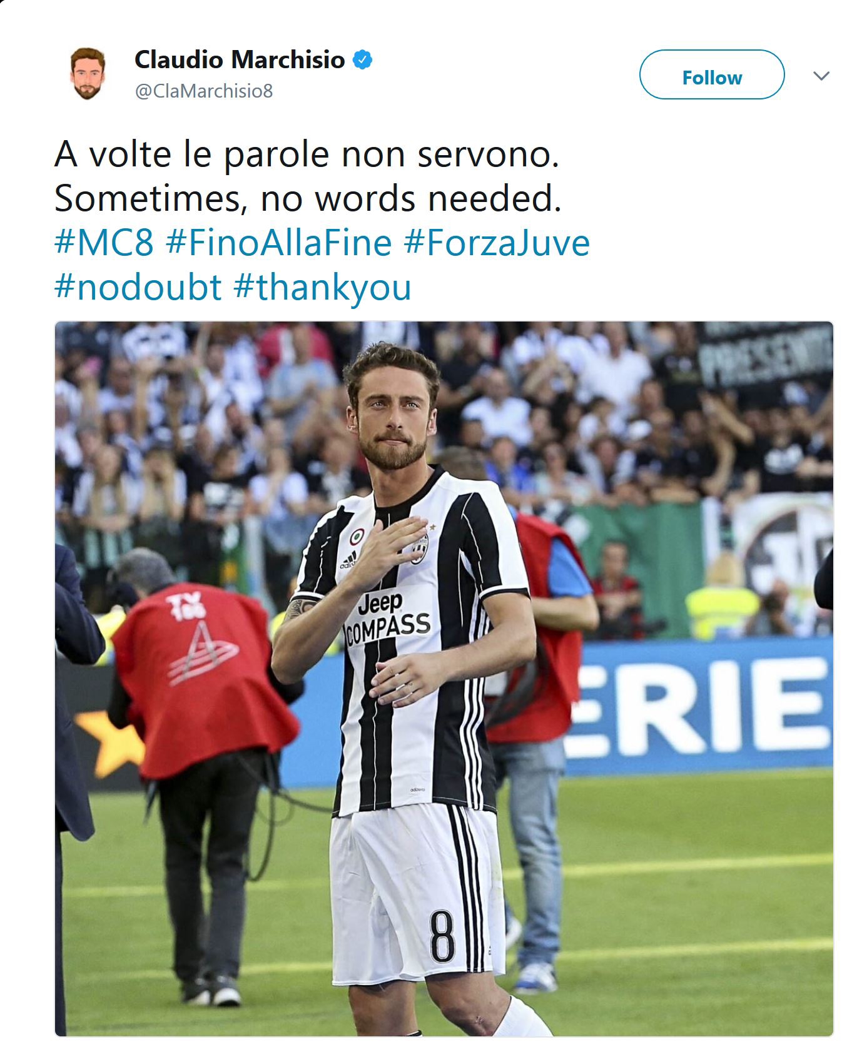Click the number 8 on the player's shorts
The height and width of the screenshot is (1042, 847).
click(x=442, y=936)
